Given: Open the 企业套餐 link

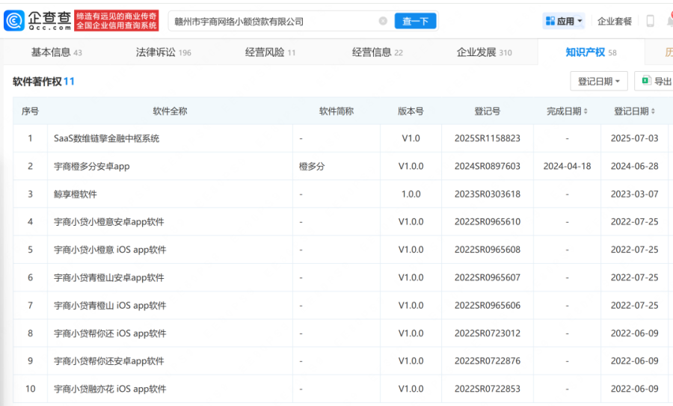Looking at the screenshot, I should 615,21.
